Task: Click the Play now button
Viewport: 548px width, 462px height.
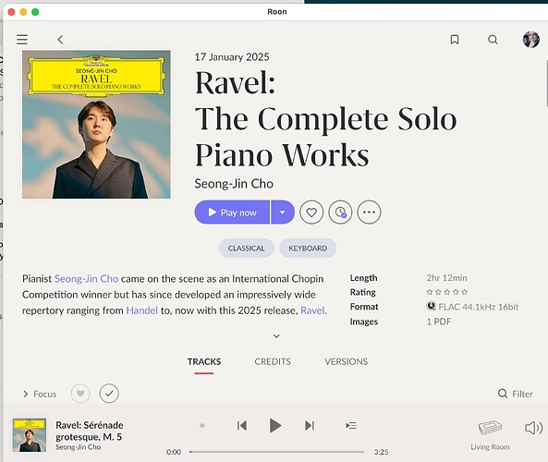Action: click(232, 213)
